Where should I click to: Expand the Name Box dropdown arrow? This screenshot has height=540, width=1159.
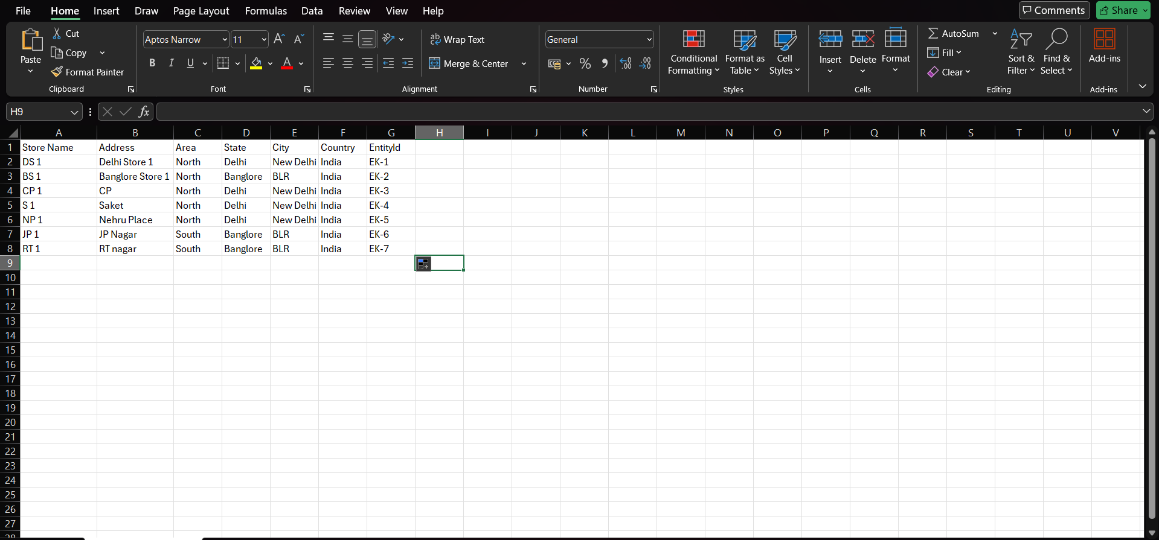click(74, 112)
